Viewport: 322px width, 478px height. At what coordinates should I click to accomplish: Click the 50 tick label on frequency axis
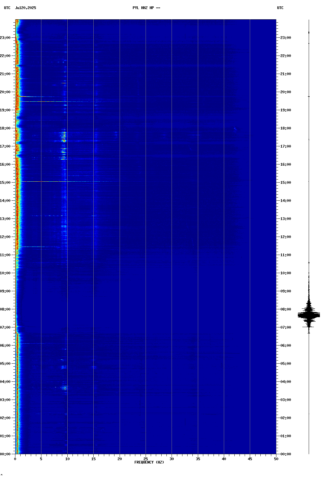276,459
